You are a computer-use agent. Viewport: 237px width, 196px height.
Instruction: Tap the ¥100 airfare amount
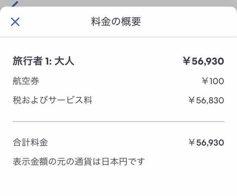coord(213,81)
